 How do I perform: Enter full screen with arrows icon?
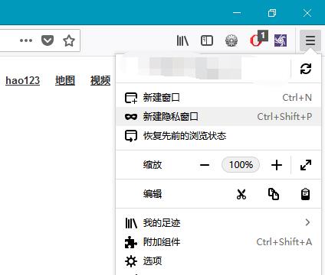[306, 165]
